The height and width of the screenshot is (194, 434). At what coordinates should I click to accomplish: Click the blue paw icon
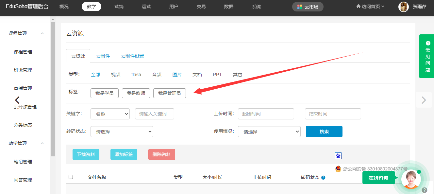(x=338, y=156)
